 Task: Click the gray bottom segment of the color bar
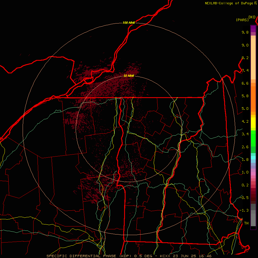coord(253,220)
